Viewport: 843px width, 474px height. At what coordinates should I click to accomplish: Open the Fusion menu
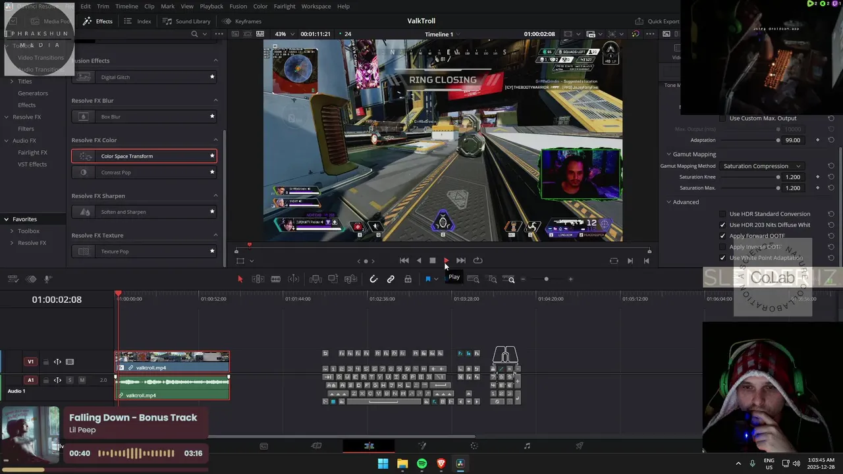tap(238, 7)
